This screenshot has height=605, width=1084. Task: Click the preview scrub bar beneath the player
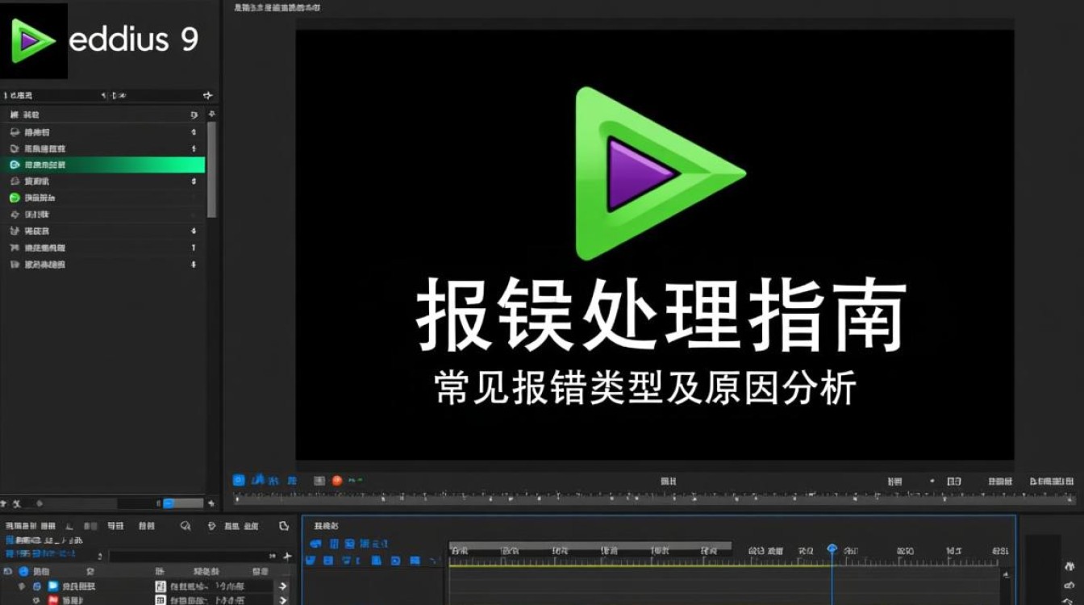[655, 499]
